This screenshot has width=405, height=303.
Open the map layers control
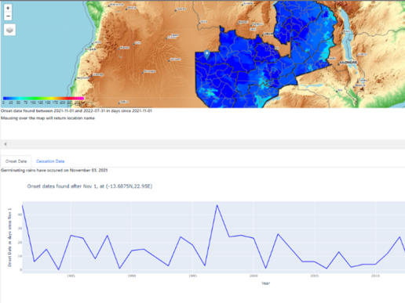tap(9, 30)
